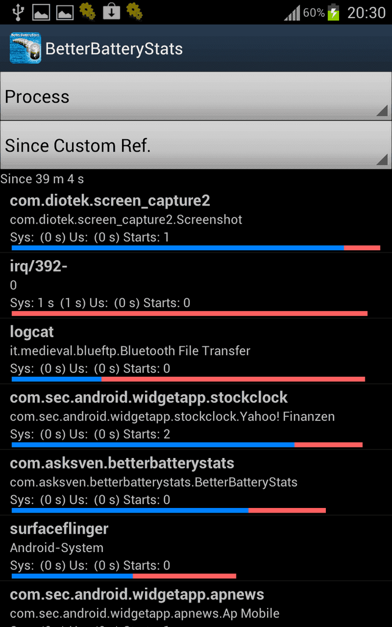392x627 pixels.
Task: Open com.asksven.betterbatterystats process entry
Action: click(x=196, y=482)
